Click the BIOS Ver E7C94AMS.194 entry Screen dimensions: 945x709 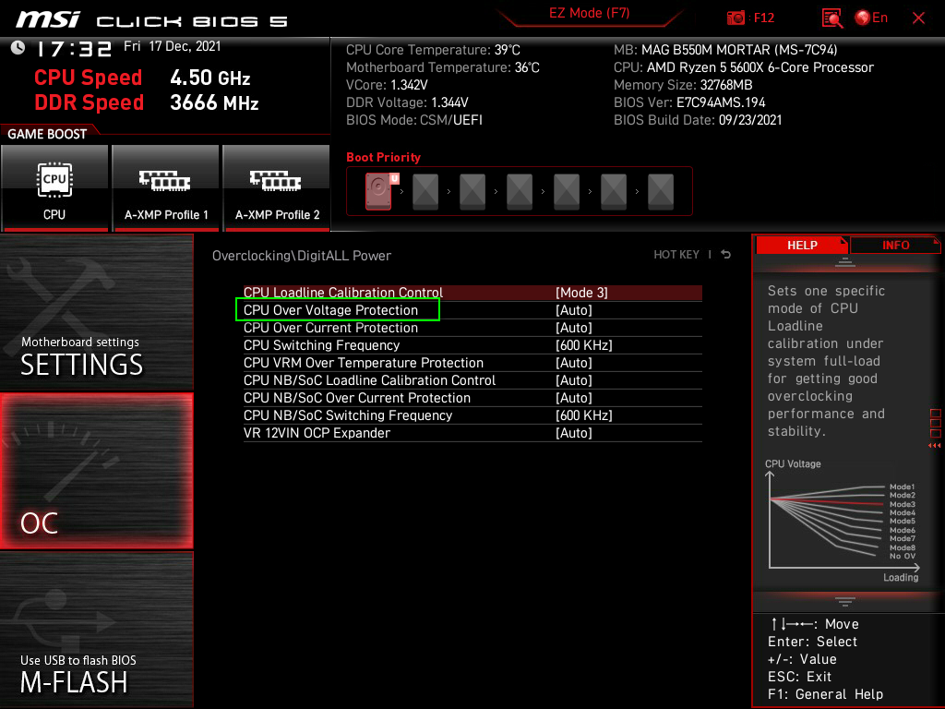689,102
